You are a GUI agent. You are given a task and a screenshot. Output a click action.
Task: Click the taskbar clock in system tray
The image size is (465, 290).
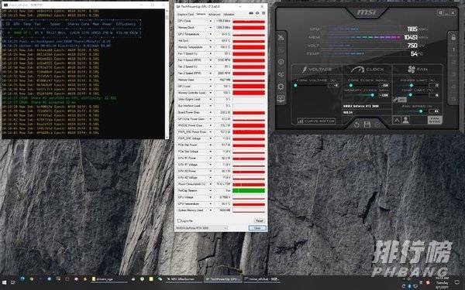click(x=443, y=282)
